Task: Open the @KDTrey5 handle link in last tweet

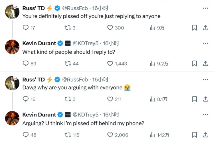Action: (86, 115)
